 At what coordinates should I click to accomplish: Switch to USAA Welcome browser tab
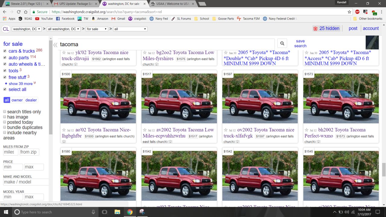172,4
